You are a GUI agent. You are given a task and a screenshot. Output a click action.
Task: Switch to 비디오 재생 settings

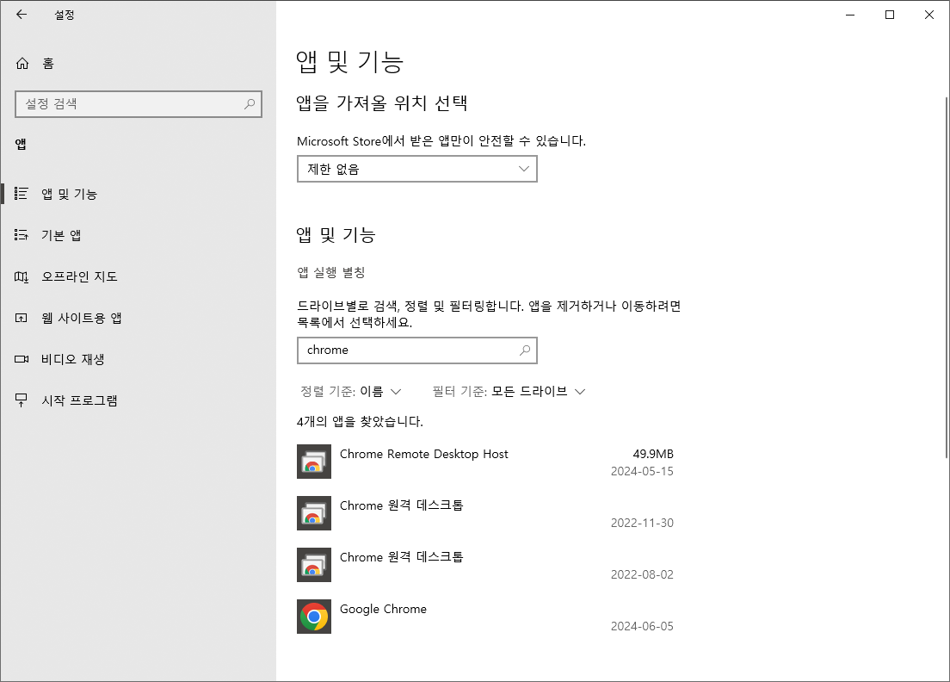pyautogui.click(x=139, y=359)
